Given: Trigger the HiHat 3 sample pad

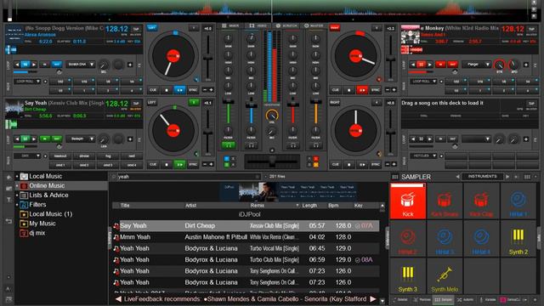Looking at the screenshot, I should pos(445,239).
